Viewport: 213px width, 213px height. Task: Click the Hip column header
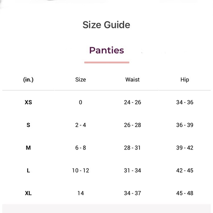[185, 80]
